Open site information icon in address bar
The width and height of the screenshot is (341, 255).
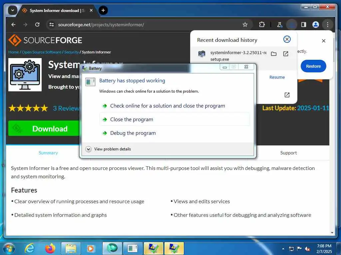[52, 25]
